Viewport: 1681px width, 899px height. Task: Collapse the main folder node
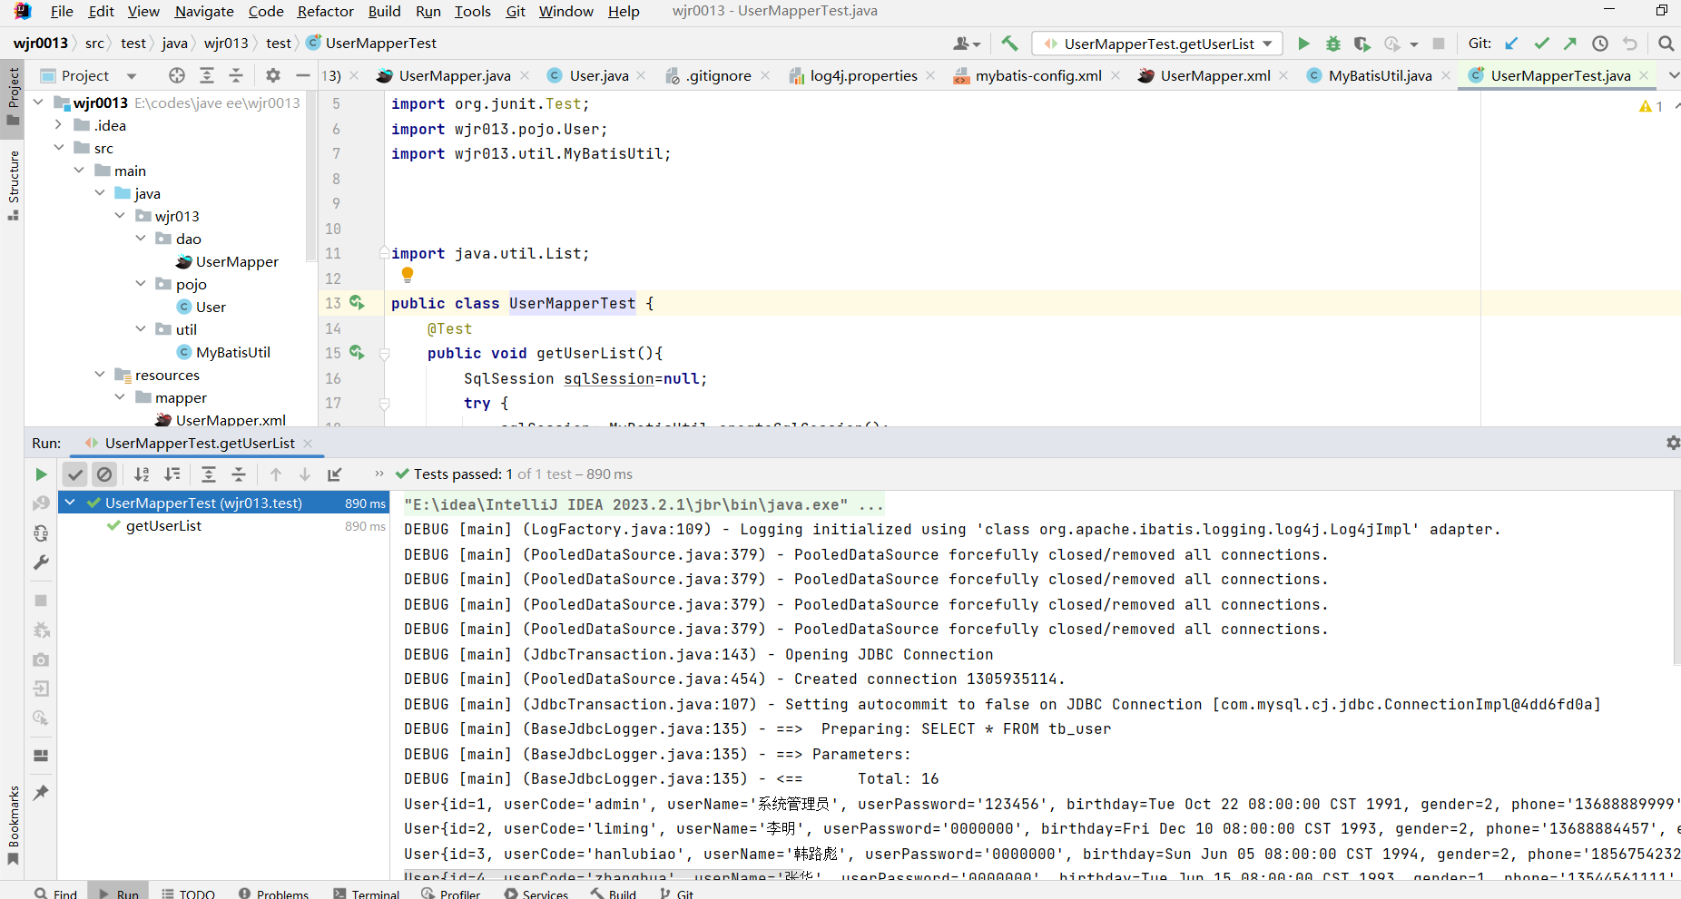pyautogui.click(x=79, y=171)
